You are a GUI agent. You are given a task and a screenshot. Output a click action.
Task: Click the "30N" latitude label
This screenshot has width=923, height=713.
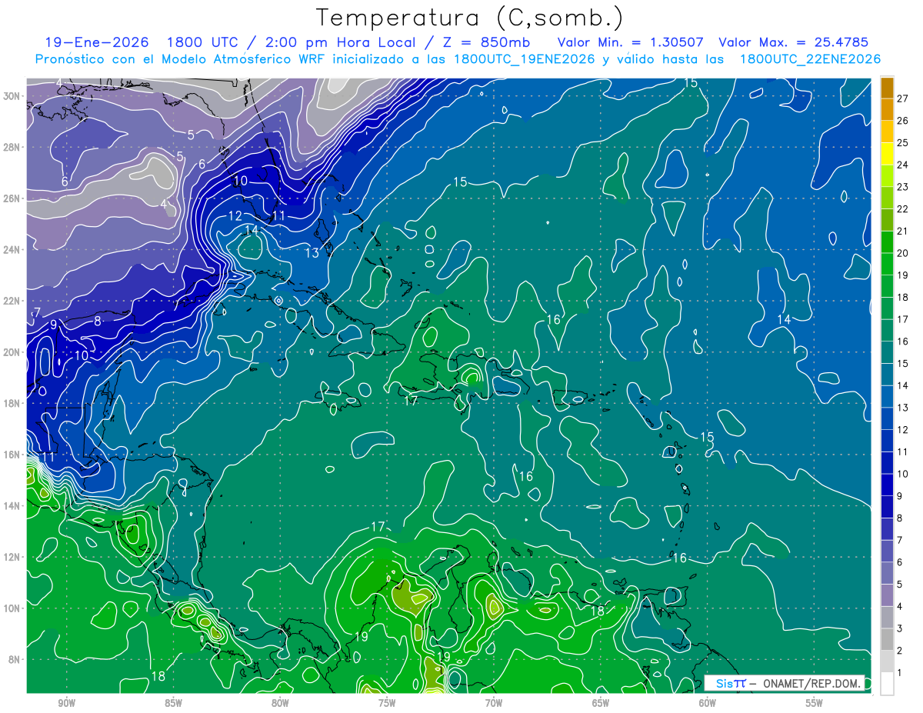point(13,95)
